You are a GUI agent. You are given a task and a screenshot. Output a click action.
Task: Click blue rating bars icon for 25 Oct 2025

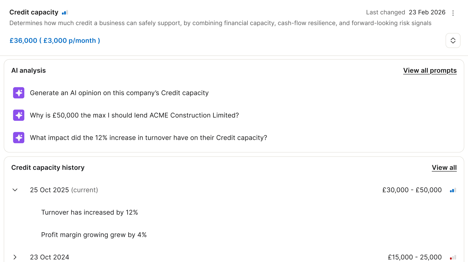[x=453, y=190]
